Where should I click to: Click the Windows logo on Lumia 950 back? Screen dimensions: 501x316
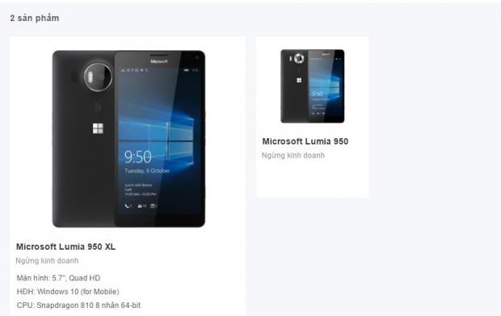click(299, 80)
